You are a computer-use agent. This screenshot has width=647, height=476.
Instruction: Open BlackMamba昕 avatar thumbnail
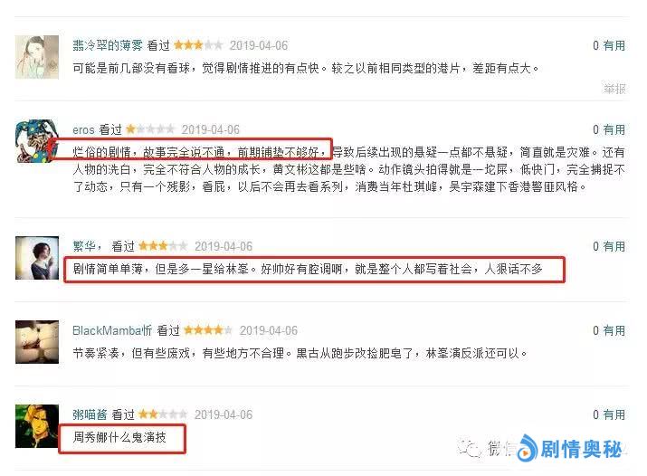pyautogui.click(x=37, y=342)
